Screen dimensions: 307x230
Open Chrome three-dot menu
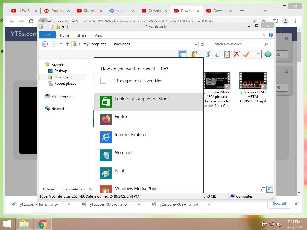tap(295, 21)
